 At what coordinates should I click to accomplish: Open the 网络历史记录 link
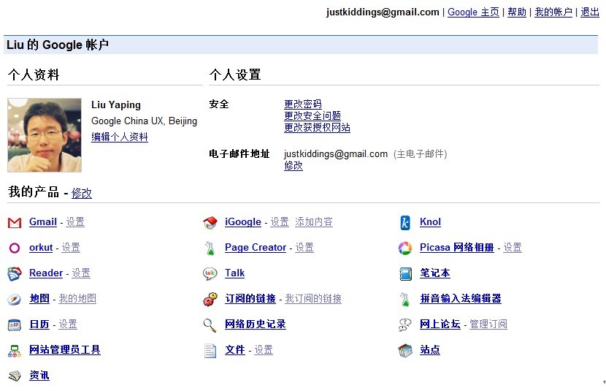256,324
